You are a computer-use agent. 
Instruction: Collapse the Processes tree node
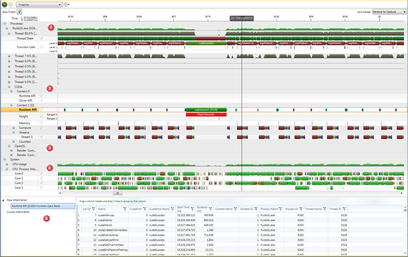point(5,23)
